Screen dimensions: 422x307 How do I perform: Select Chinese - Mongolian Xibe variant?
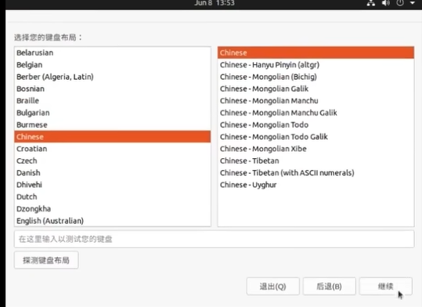click(x=316, y=149)
